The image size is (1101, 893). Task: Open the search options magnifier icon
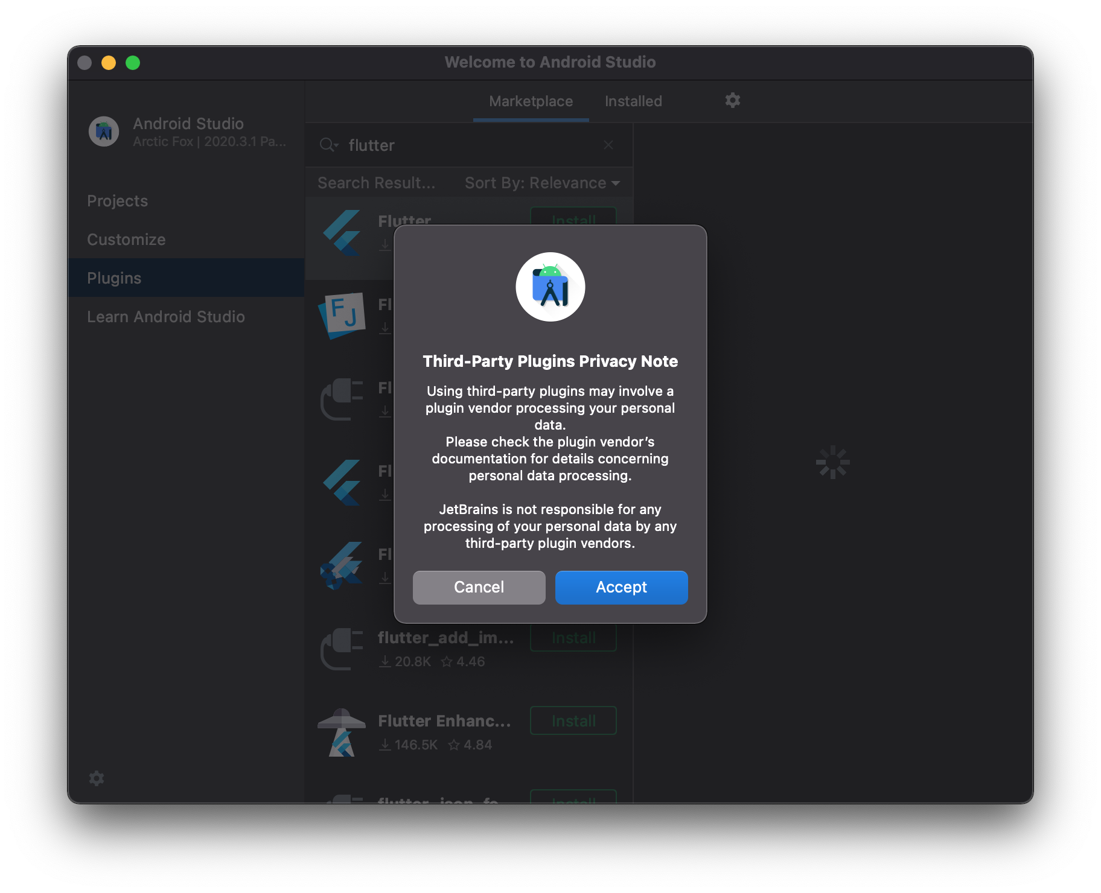(x=328, y=145)
